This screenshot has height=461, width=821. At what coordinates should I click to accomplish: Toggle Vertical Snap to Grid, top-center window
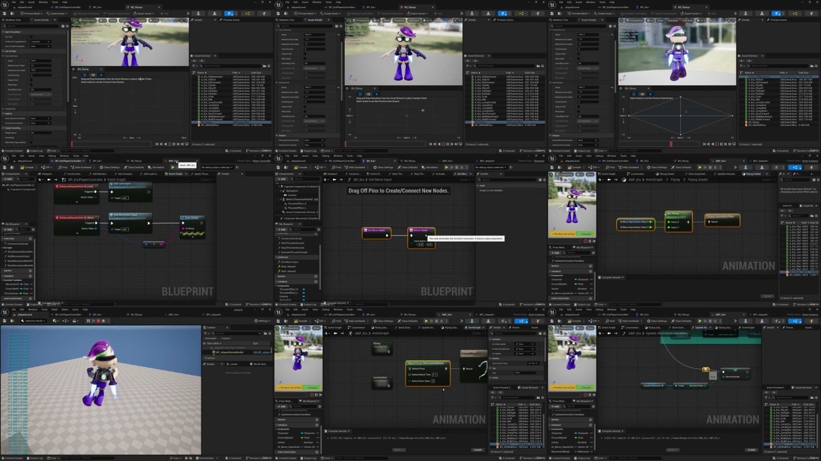pos(305,107)
